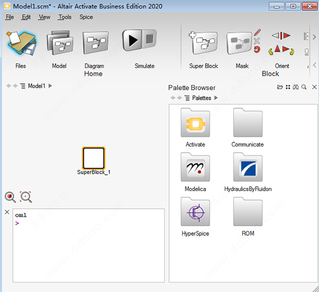The height and width of the screenshot is (292, 319).
Task: Go forward in Palette Browser navigation
Action: (180, 98)
